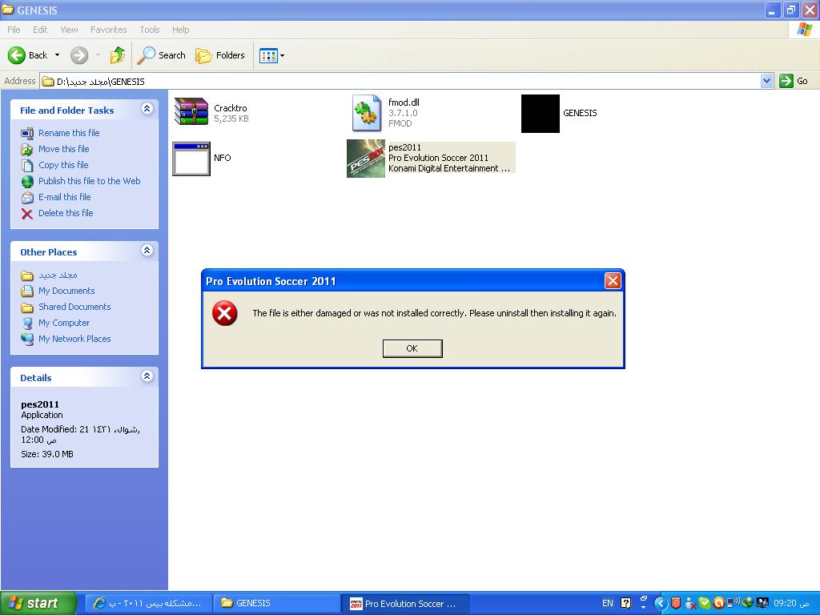Select the black GENESIS file icon
820x615 pixels.
click(x=541, y=114)
